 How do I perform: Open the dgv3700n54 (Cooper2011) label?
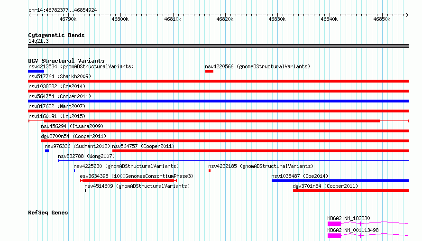(x=73, y=136)
